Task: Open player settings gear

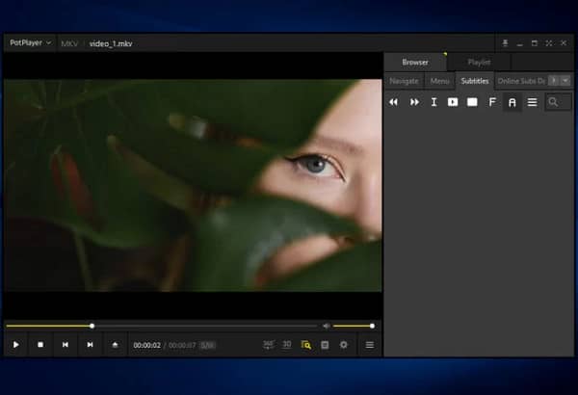Action: (344, 345)
